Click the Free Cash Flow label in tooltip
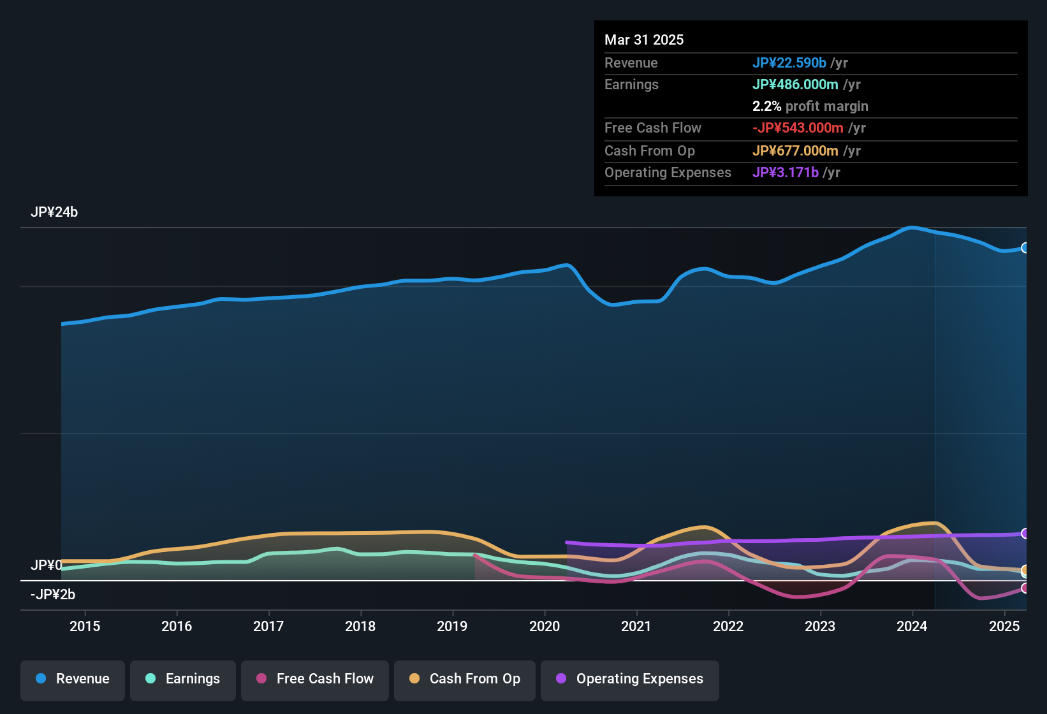Screen dimensions: 1047x714 click(x=653, y=127)
